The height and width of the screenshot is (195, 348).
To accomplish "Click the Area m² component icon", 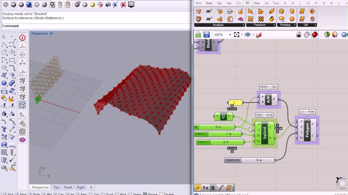I will coord(209,11).
